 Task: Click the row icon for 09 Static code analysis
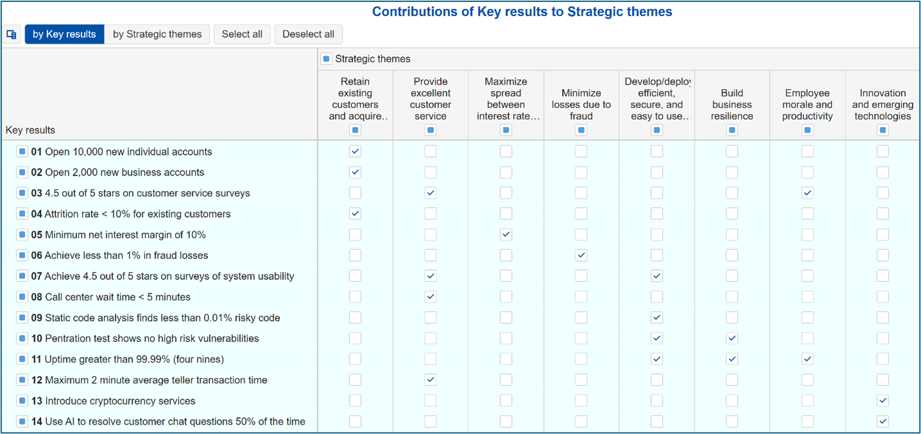[21, 317]
